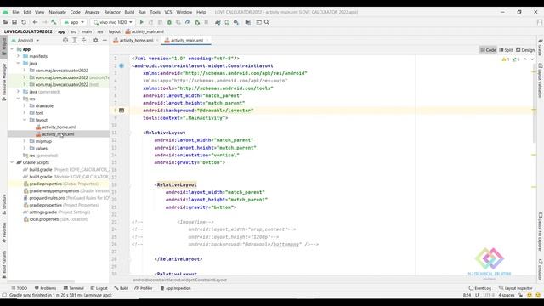Click the Stop square toolbar icon

(x=206, y=22)
